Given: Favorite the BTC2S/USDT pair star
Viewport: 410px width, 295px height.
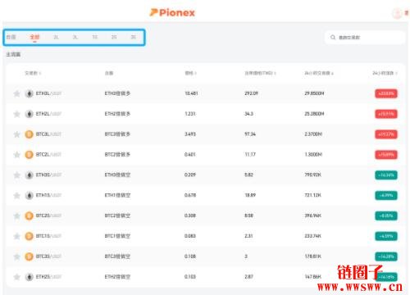Looking at the screenshot, I should pyautogui.click(x=17, y=216).
